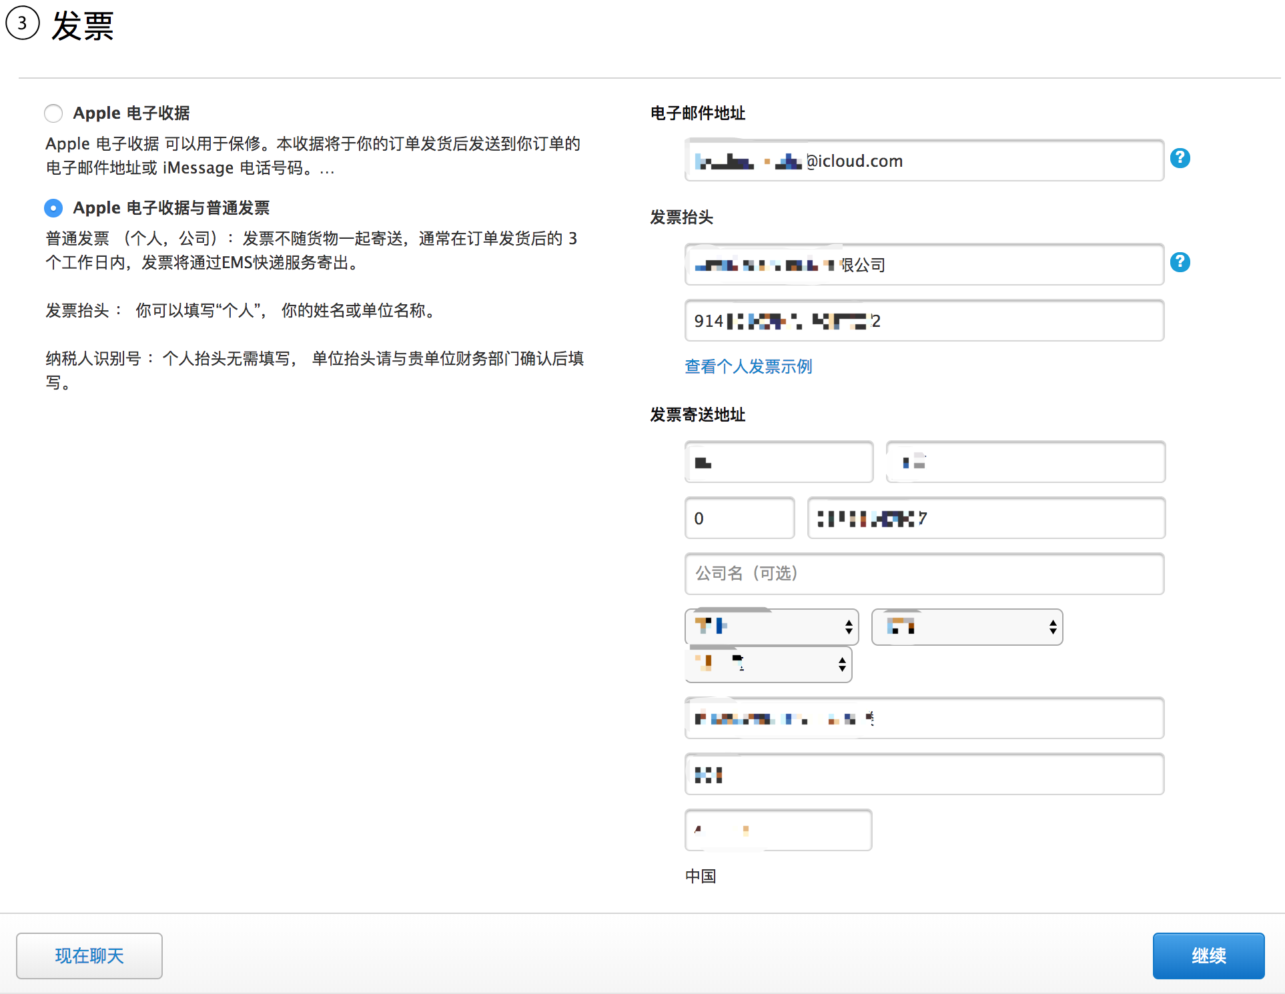Click the second address line field above postal code

(x=924, y=774)
